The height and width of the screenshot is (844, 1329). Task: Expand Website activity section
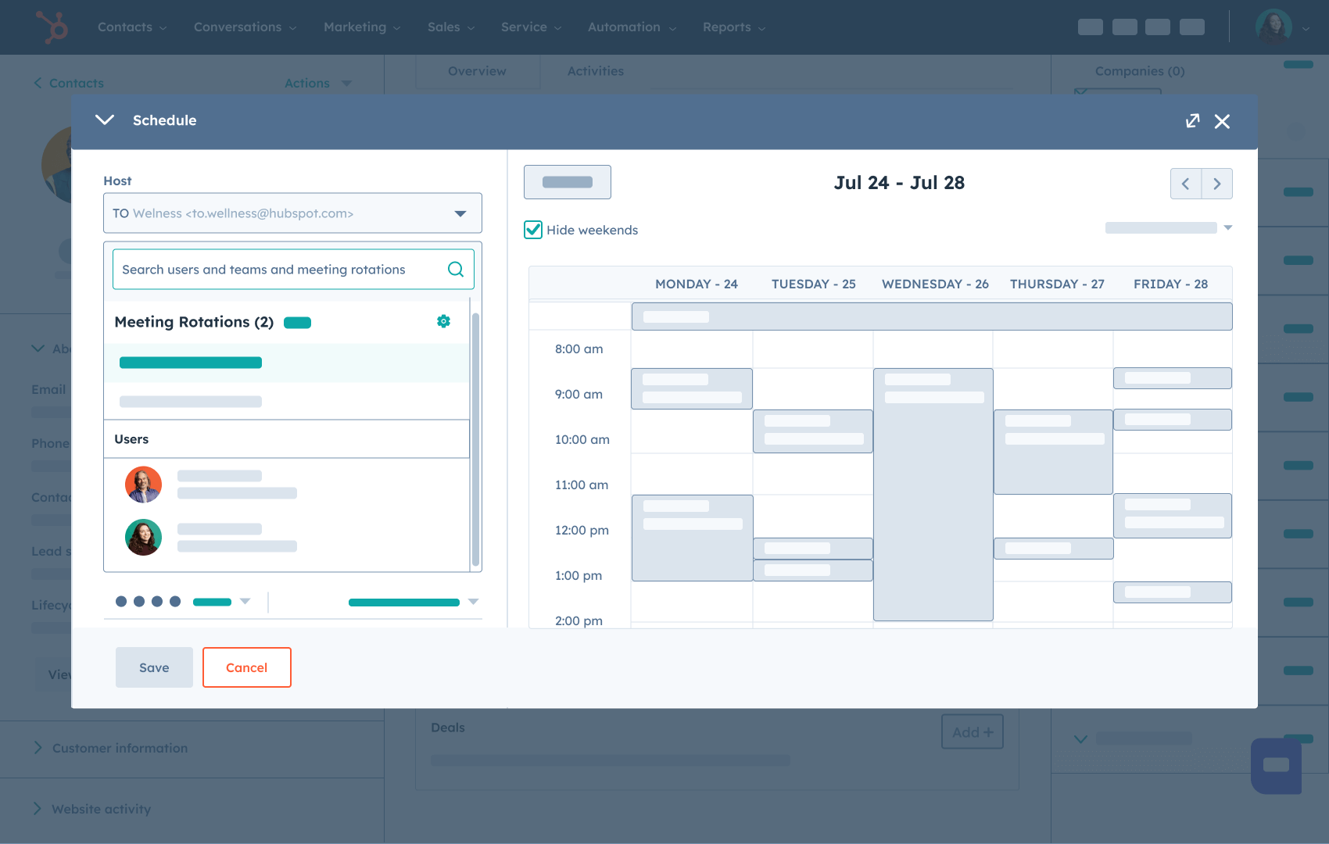click(101, 809)
